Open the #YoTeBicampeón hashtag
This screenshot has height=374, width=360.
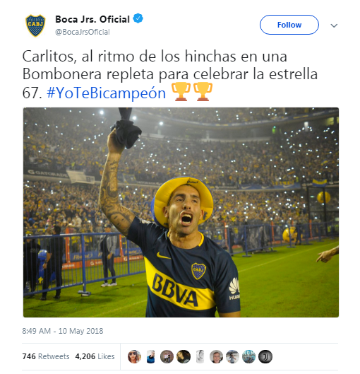pos(106,93)
